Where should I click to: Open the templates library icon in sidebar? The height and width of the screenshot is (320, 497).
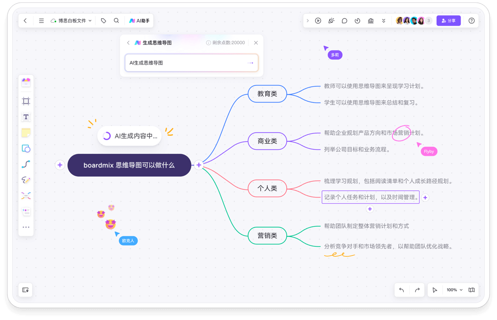[x=26, y=82]
